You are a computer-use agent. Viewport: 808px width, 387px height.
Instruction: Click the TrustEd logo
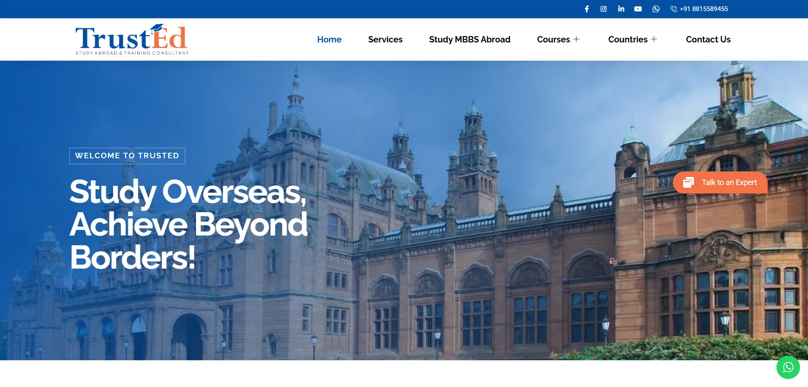132,39
